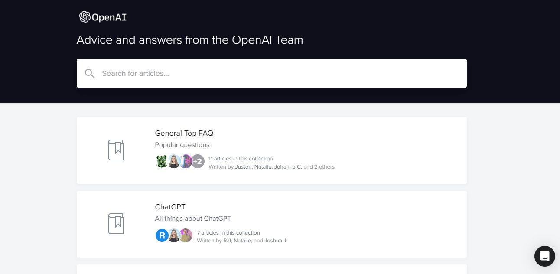Click the OpenAI logo

(x=103, y=17)
